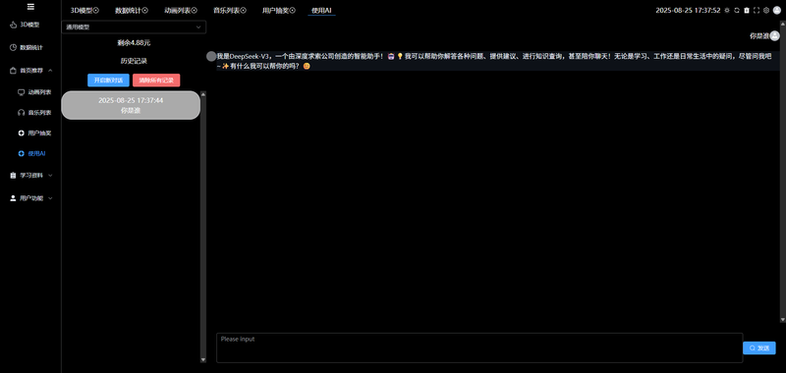This screenshot has height=373, width=786.
Task: Expand the 用户功能 sidebar group
Action: click(x=30, y=198)
